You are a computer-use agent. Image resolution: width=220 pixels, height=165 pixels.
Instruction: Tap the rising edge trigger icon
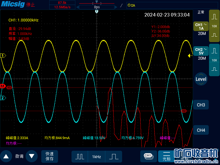(122, 5)
